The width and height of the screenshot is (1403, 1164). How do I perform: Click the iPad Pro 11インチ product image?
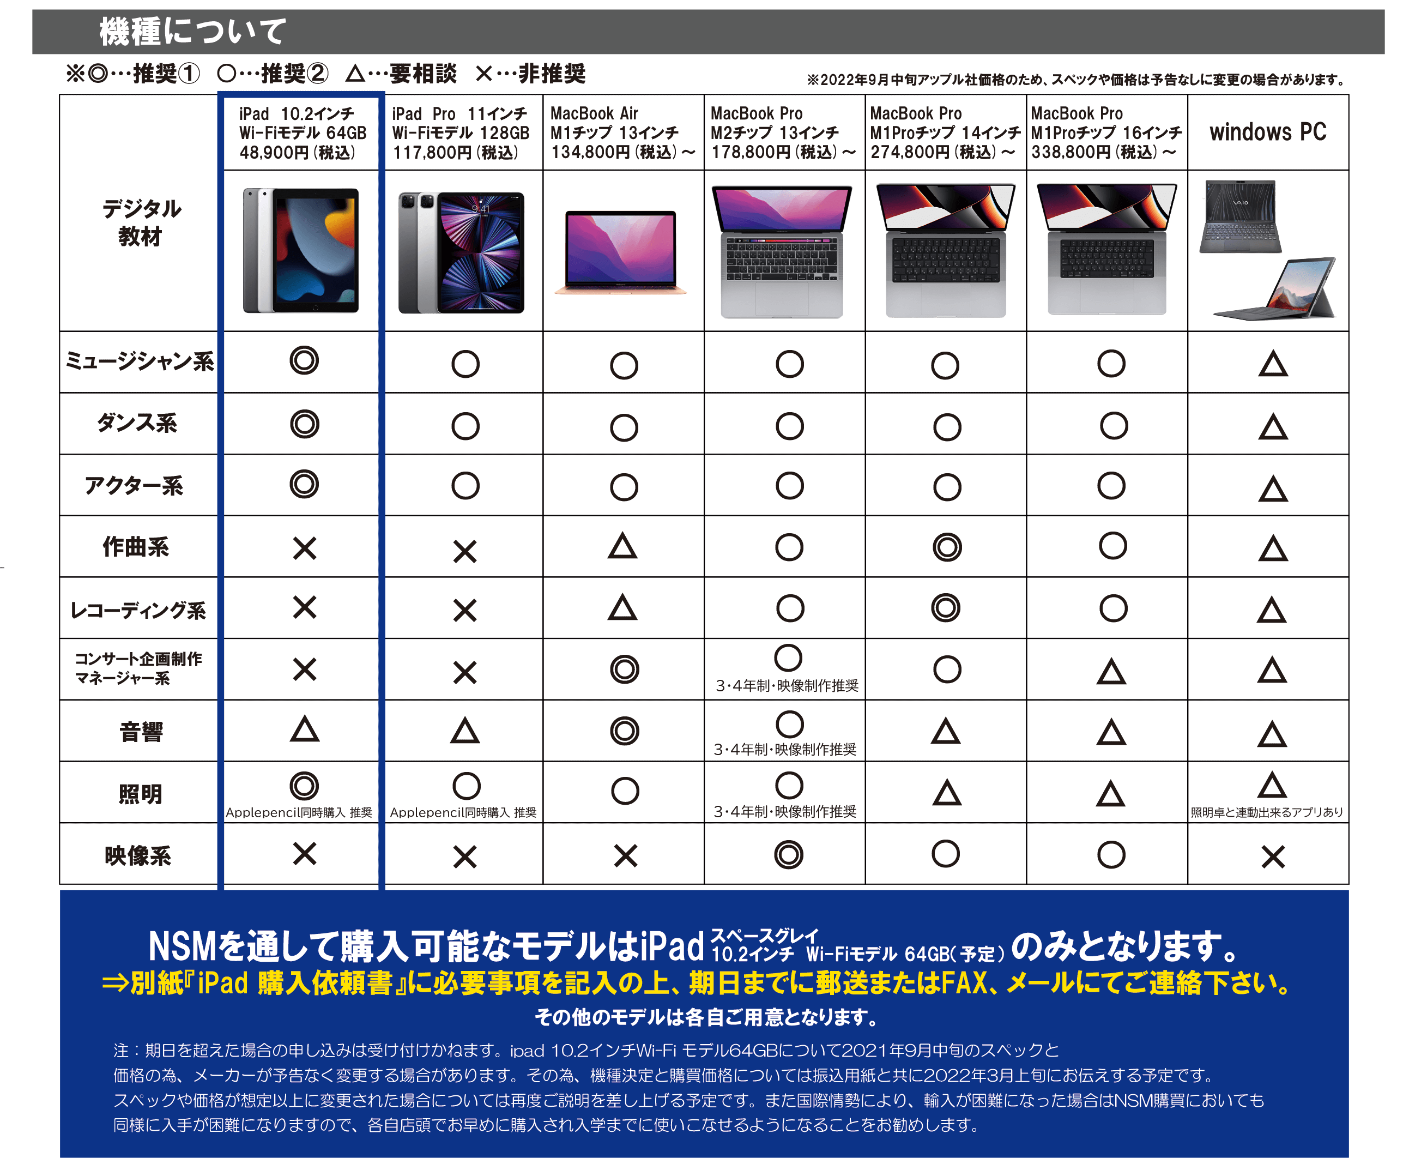[461, 252]
